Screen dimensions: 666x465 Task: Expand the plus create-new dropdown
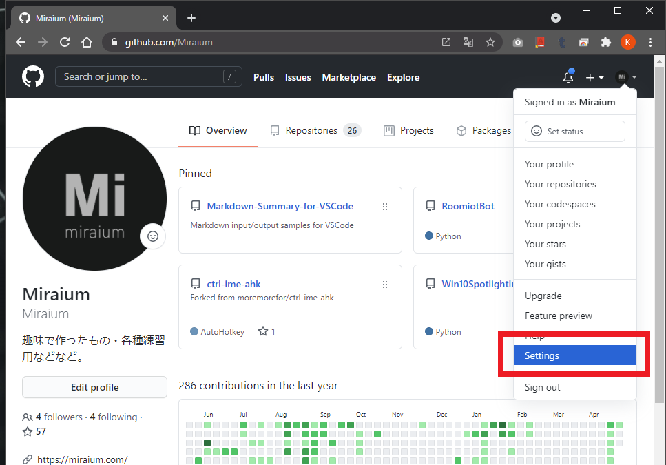[x=594, y=78]
